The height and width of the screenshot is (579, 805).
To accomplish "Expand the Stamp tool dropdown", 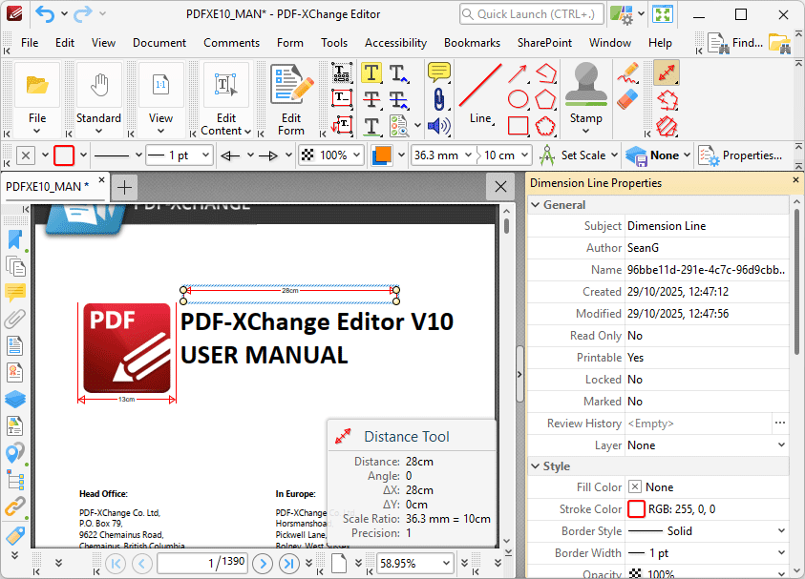I will 585,132.
